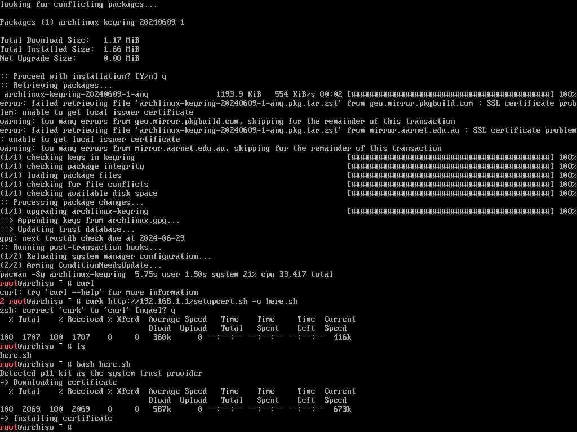The height and width of the screenshot is (432, 577).
Task: Click the progress bar for 'checking package integrity'
Action: pos(451,166)
